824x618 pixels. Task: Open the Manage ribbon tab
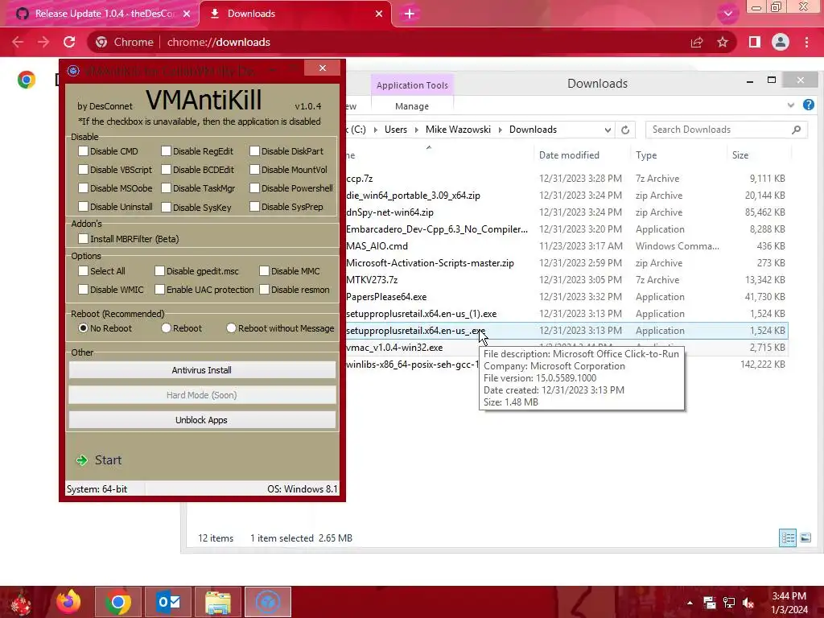coord(412,106)
